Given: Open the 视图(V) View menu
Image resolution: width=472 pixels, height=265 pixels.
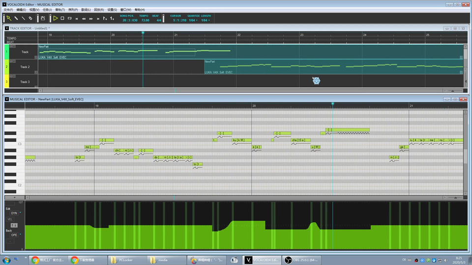Looking at the screenshot, I should (x=34, y=10).
